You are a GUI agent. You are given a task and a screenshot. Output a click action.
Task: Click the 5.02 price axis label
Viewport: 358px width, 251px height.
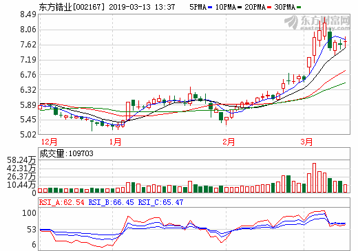pos(28,135)
